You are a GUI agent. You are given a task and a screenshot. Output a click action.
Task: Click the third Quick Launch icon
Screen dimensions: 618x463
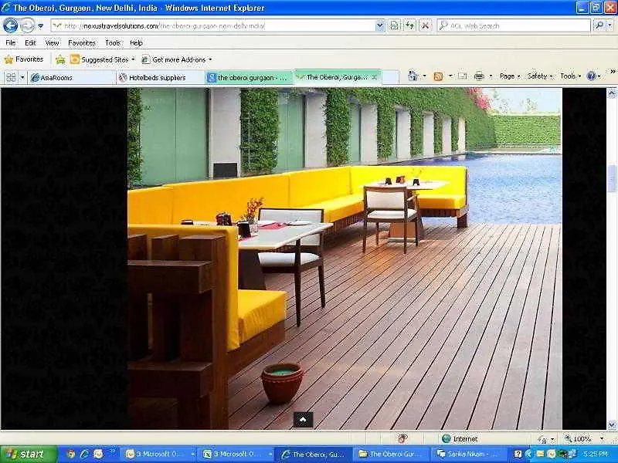click(x=98, y=455)
